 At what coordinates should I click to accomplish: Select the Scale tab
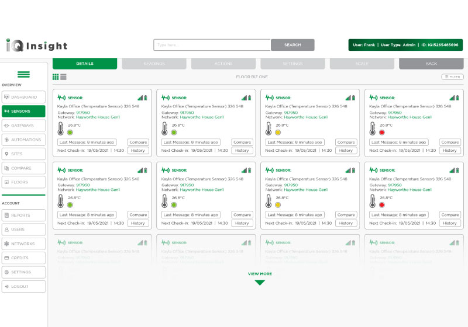coord(362,64)
